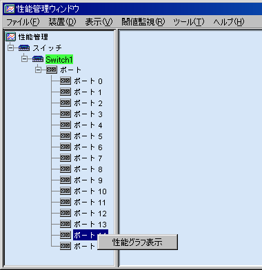
Task: Click the icon next to ポート 0
Action: point(65,81)
